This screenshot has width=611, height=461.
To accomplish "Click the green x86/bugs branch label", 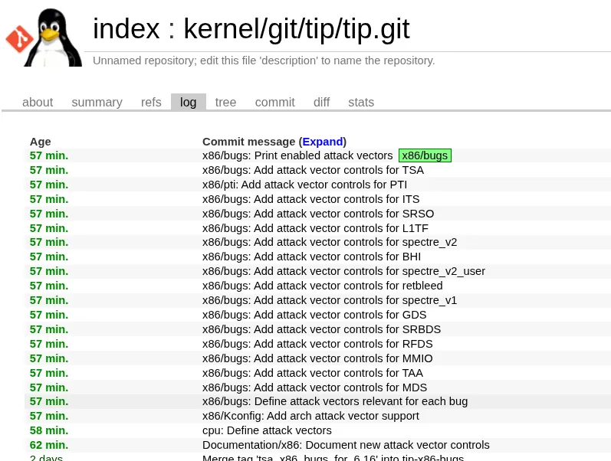I will click(x=425, y=155).
